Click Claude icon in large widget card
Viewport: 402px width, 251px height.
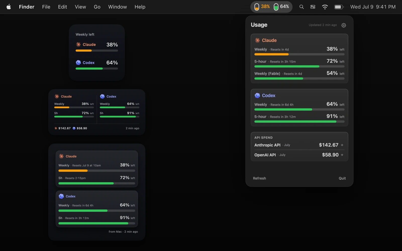[61, 156]
